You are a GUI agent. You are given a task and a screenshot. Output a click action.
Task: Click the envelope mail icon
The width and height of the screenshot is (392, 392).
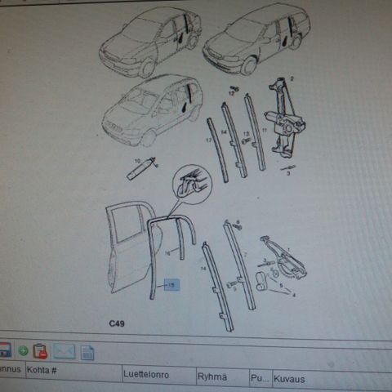coord(65,352)
